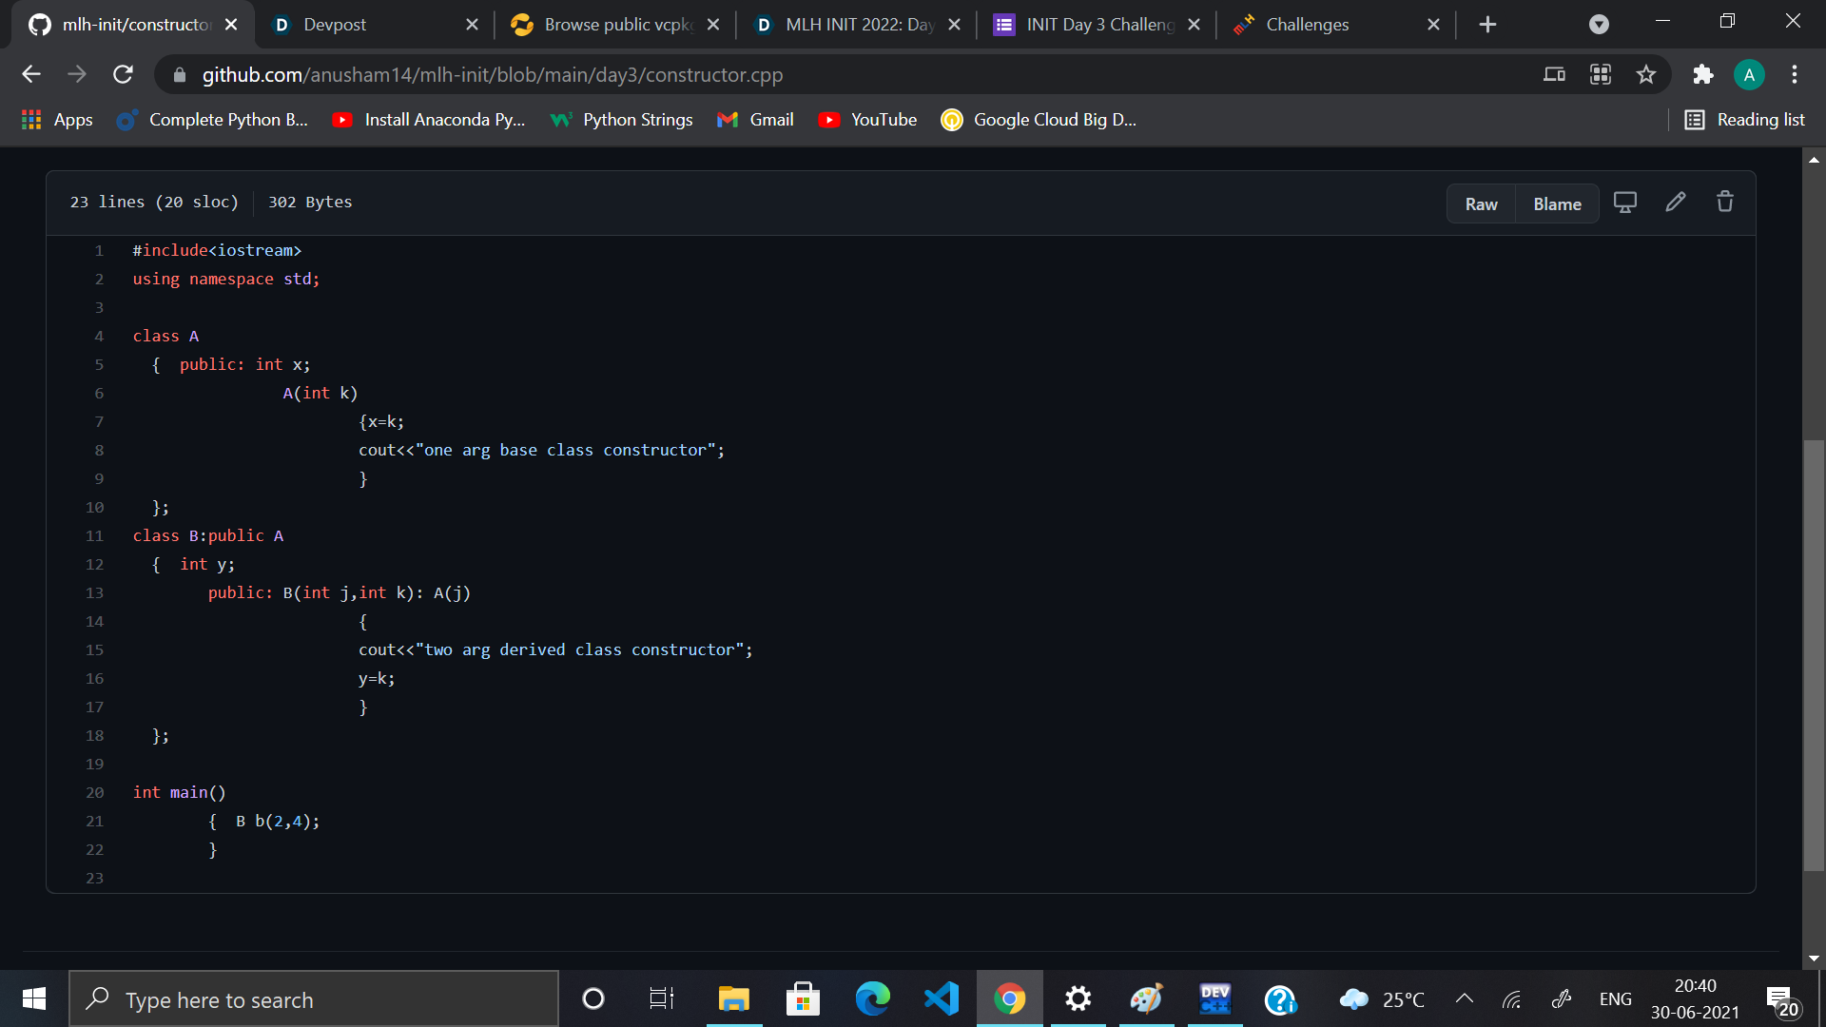Click the Raw button
The image size is (1826, 1027).
point(1481,203)
